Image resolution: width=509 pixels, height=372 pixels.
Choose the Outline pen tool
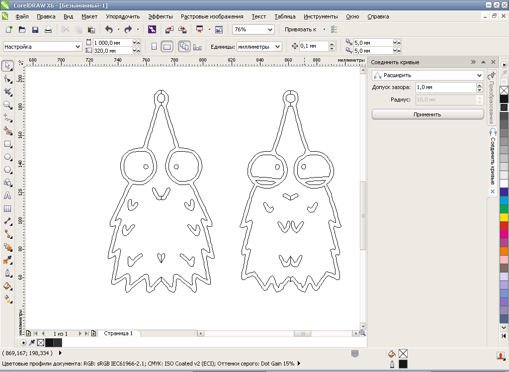(7, 273)
